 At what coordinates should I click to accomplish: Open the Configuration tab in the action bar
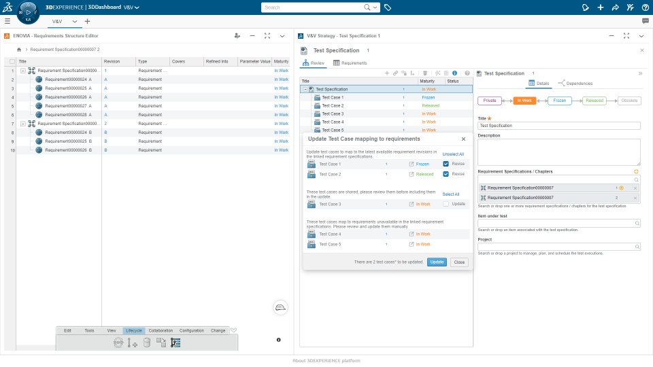click(192, 330)
